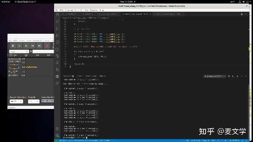Open the terminal shell selector dropdown
The height and width of the screenshot is (142, 253).
215,76
